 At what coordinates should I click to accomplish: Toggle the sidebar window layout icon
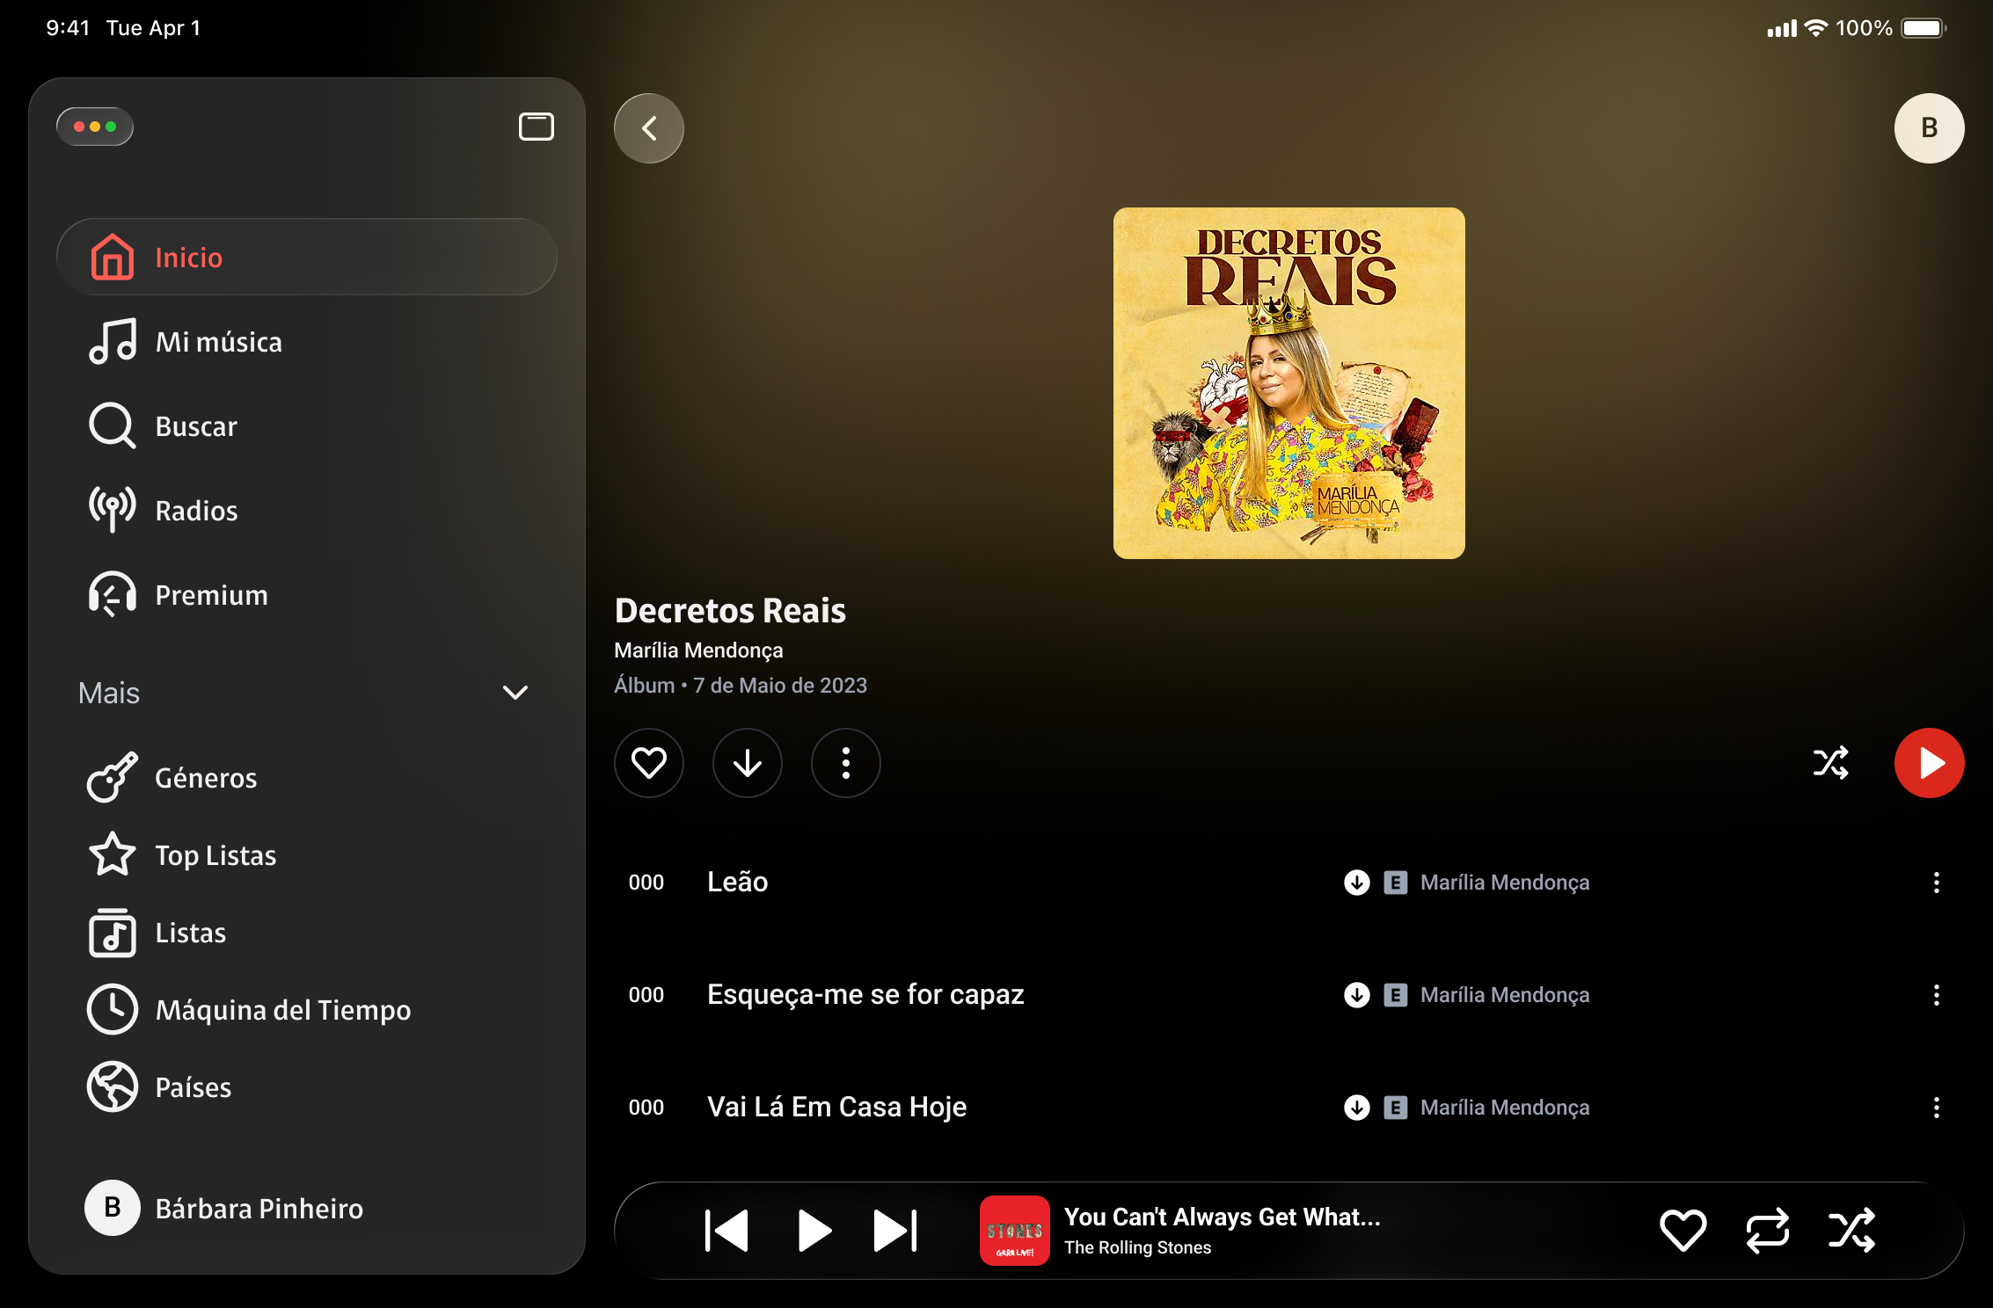click(536, 127)
